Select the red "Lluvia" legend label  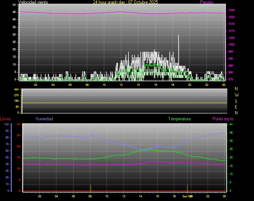click(x=5, y=119)
